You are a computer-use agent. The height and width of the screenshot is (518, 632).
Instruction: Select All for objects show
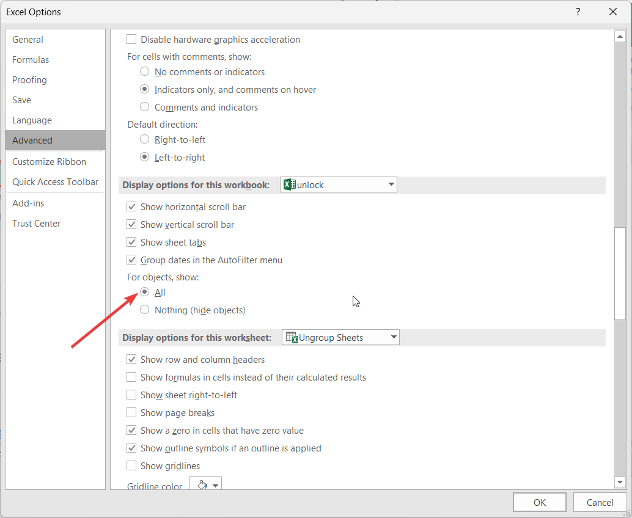[144, 292]
